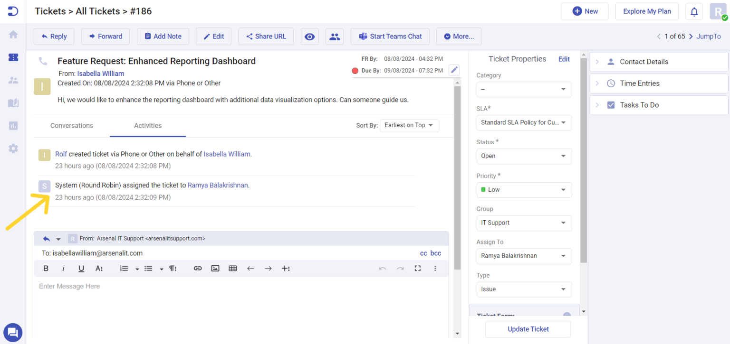The height and width of the screenshot is (344, 730).
Task: Toggle underline formatting in the reply editor
Action: tap(81, 268)
